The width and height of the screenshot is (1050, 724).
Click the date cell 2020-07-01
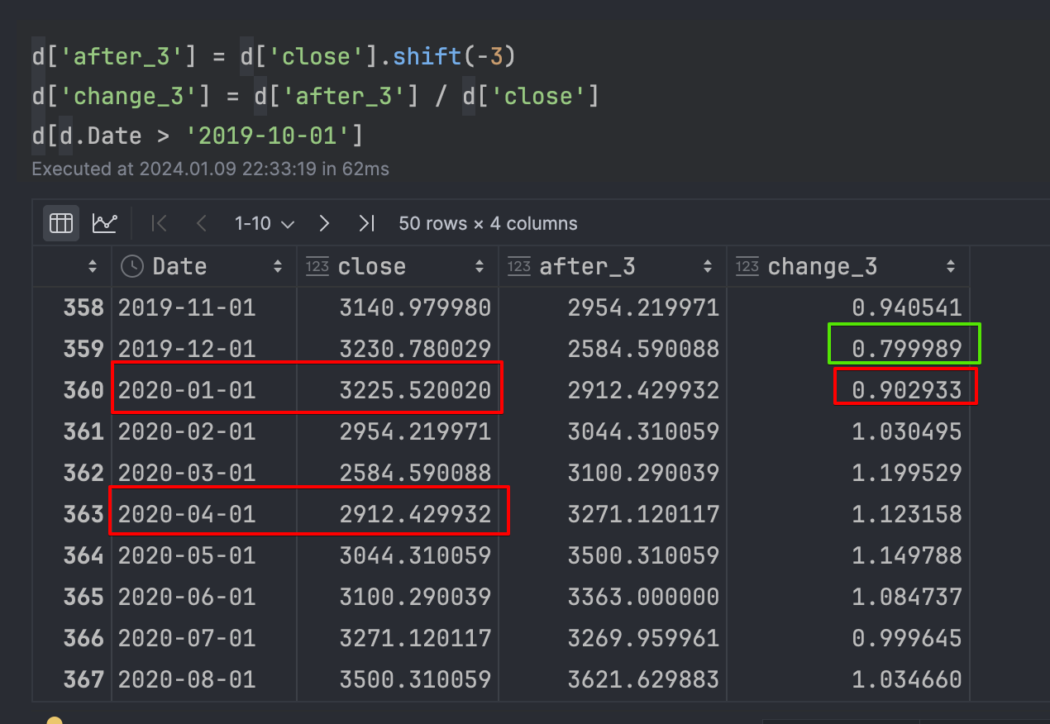pos(187,638)
